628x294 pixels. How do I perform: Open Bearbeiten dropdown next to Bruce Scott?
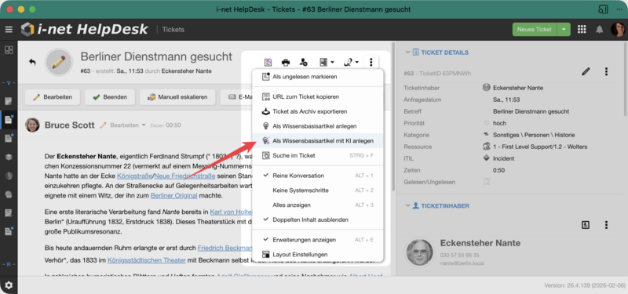[x=123, y=125]
